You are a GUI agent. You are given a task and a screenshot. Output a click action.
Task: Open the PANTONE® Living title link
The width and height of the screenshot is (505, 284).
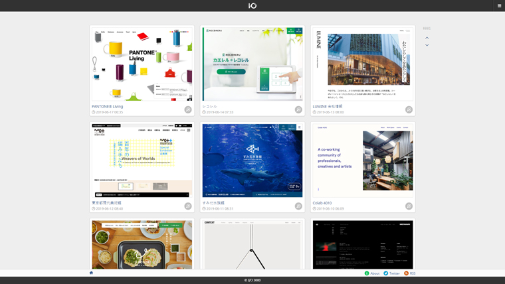(x=108, y=106)
